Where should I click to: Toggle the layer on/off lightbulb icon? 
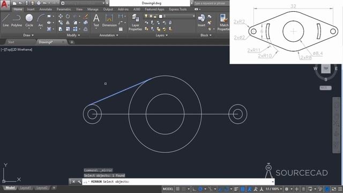coord(146,16)
